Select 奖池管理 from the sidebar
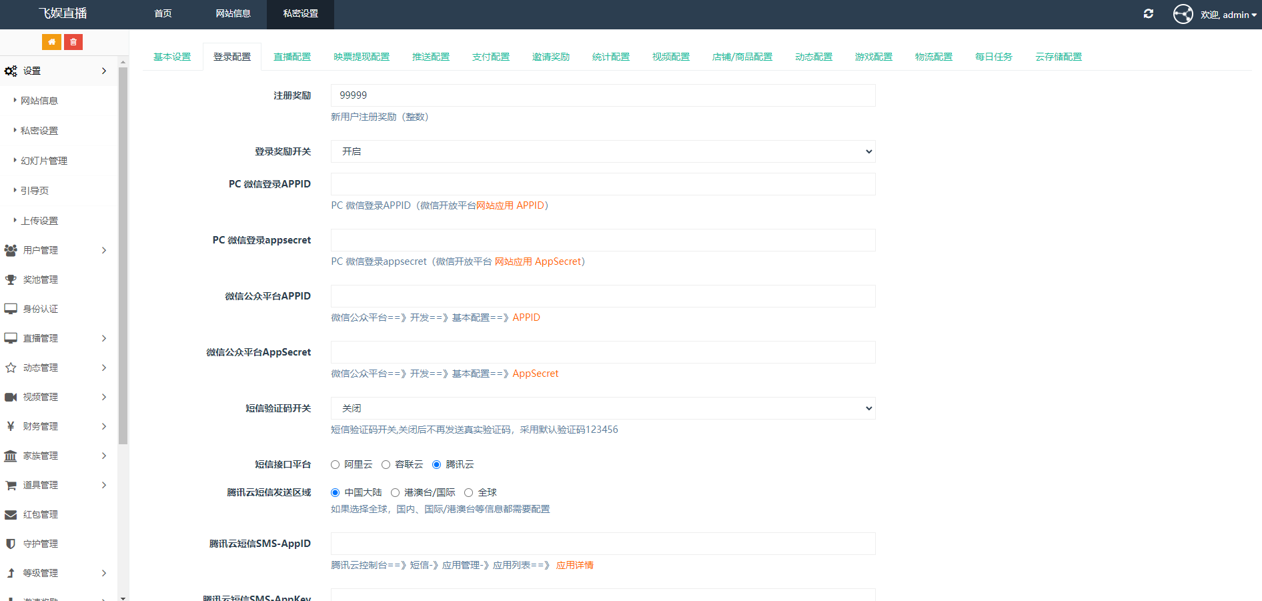1262x601 pixels. click(x=40, y=279)
